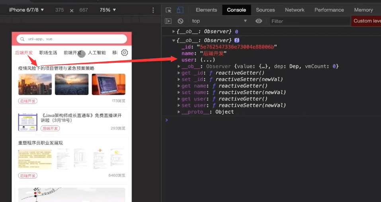
Task: Clear the console with the ban icon
Action: click(x=180, y=21)
